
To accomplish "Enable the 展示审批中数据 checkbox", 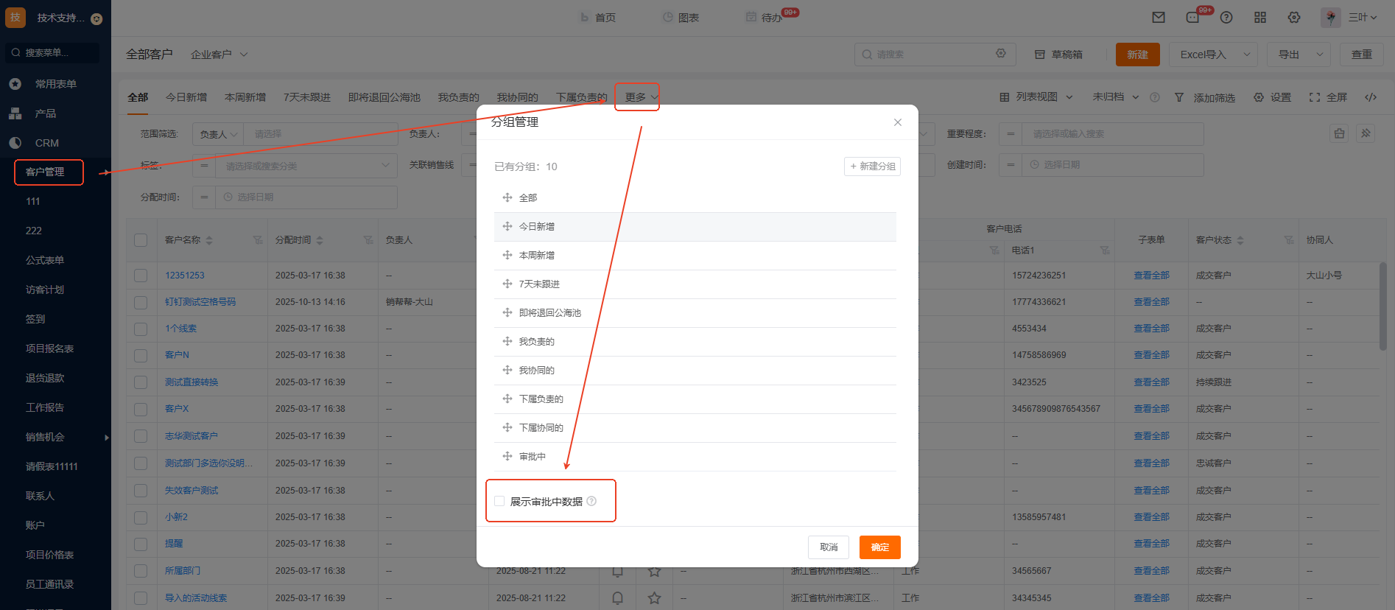I will (x=499, y=502).
